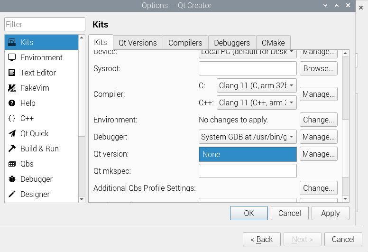Click "No changes to apply." text

(x=233, y=120)
